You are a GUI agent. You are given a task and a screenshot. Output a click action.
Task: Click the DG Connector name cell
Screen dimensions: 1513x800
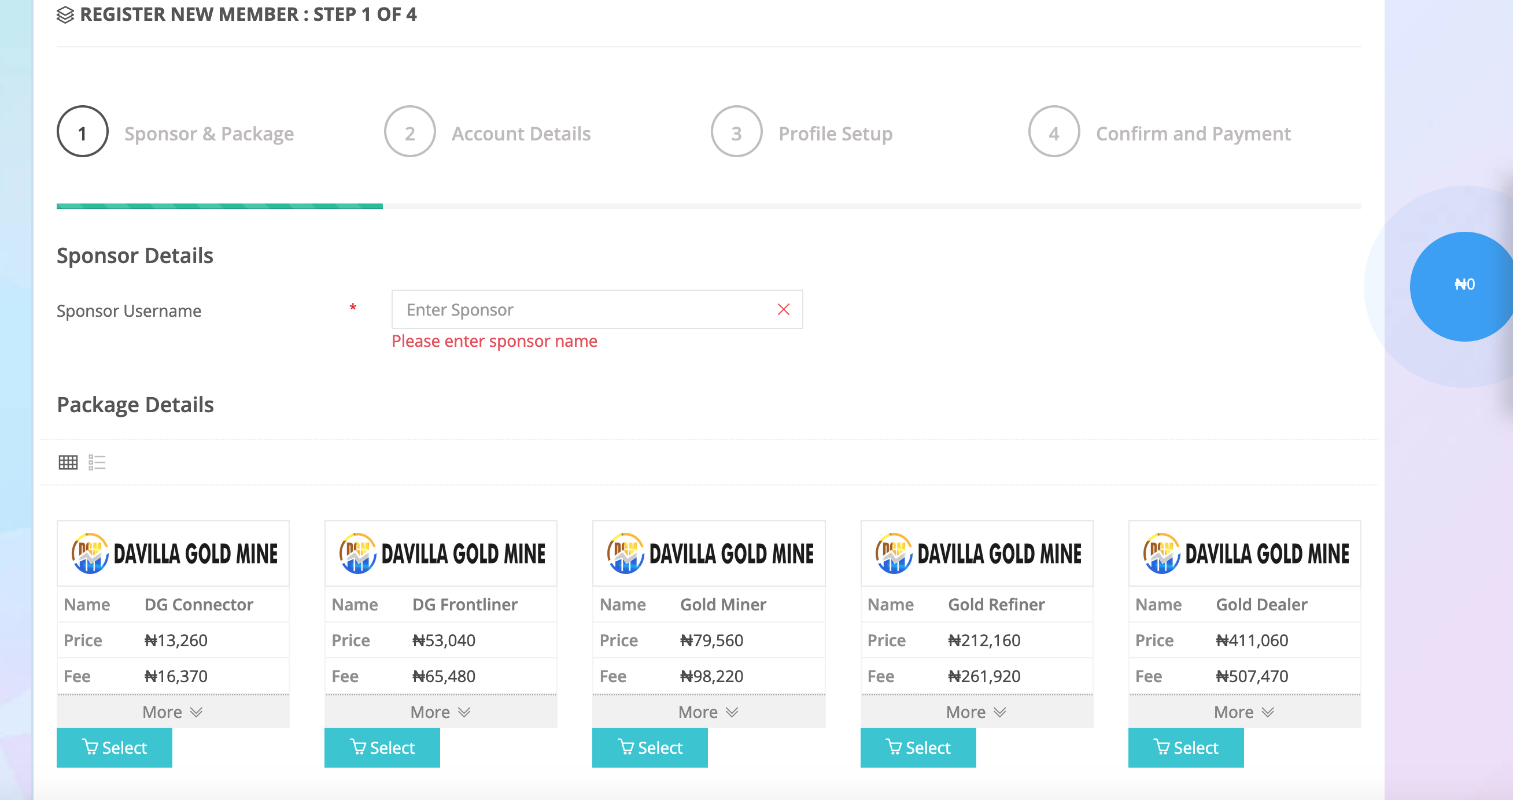[198, 605]
